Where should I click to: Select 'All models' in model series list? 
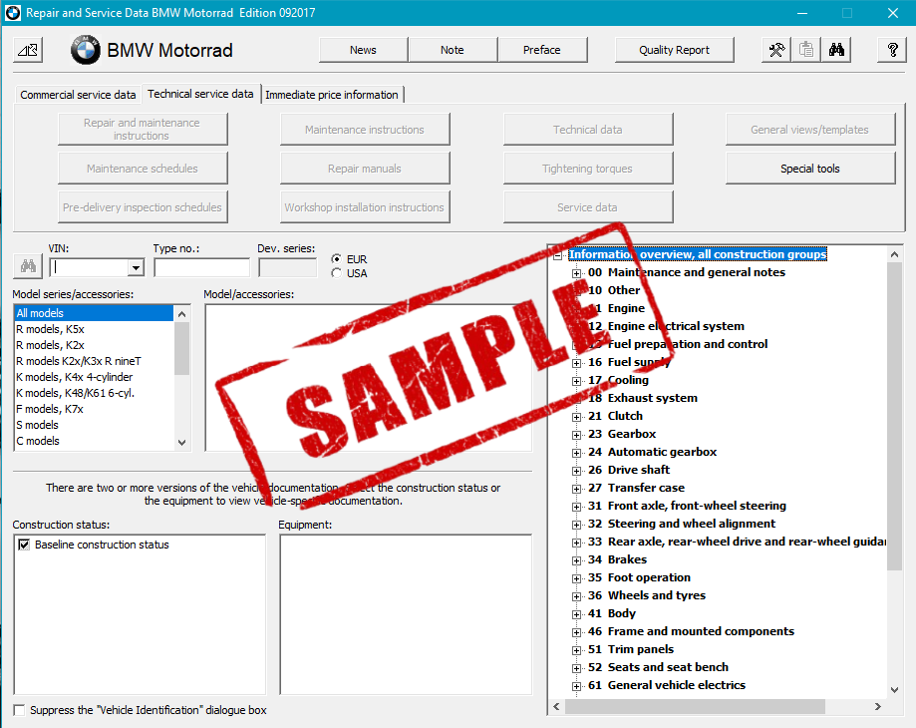click(94, 313)
